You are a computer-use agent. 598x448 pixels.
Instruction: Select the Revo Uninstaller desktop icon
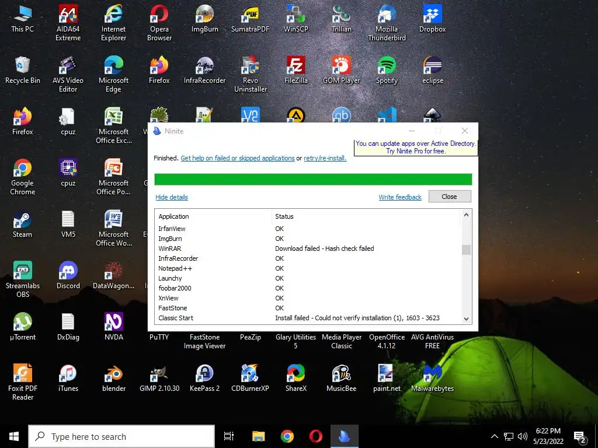pyautogui.click(x=250, y=74)
